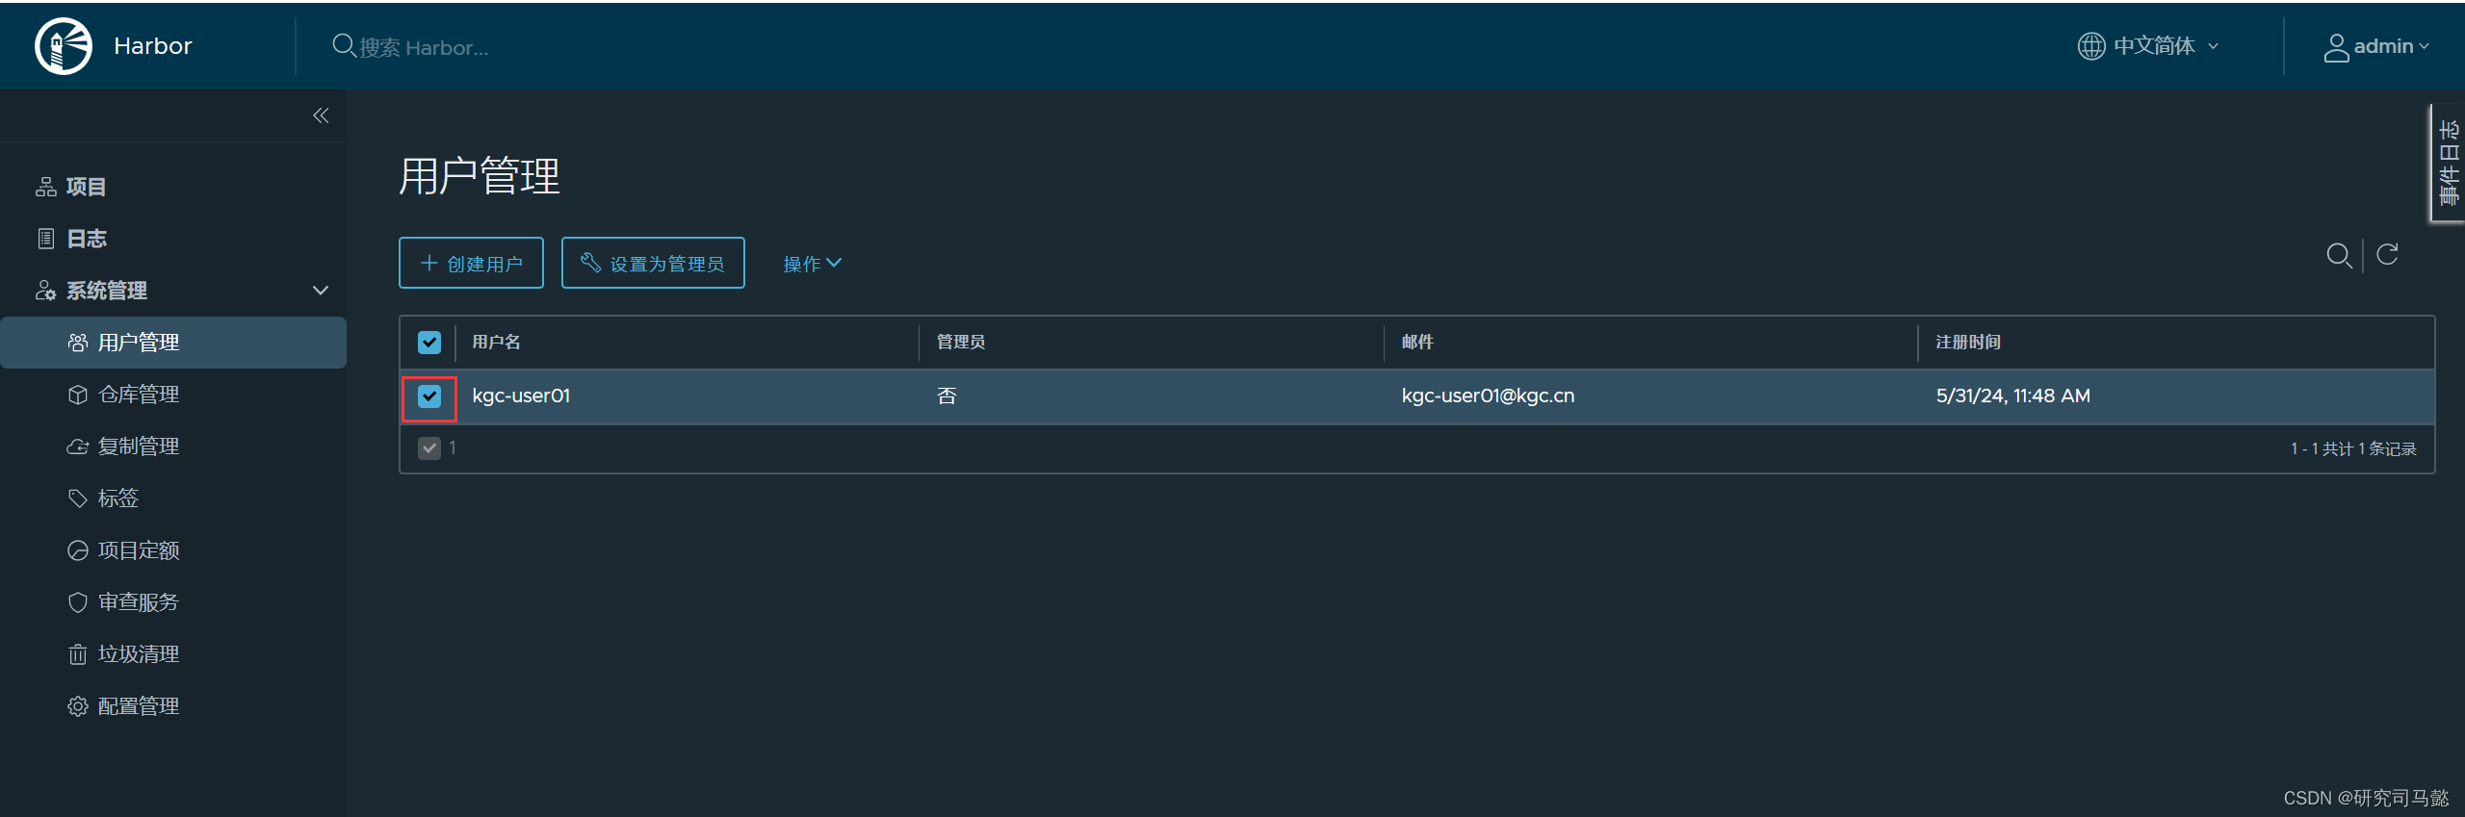Click the 配置管理 gear icon
Viewport: 2465px width, 817px height.
78,706
